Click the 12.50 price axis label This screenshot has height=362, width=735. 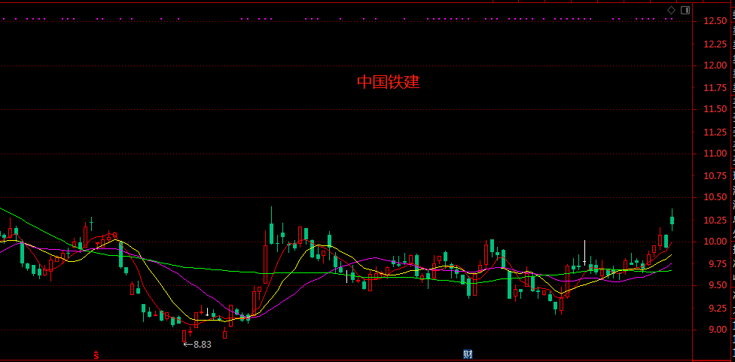[x=715, y=21]
